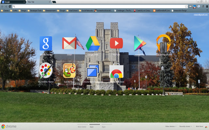Screen dimensions: 209x130
Task: Open the My Chrome Theme app
Action: click(46, 71)
